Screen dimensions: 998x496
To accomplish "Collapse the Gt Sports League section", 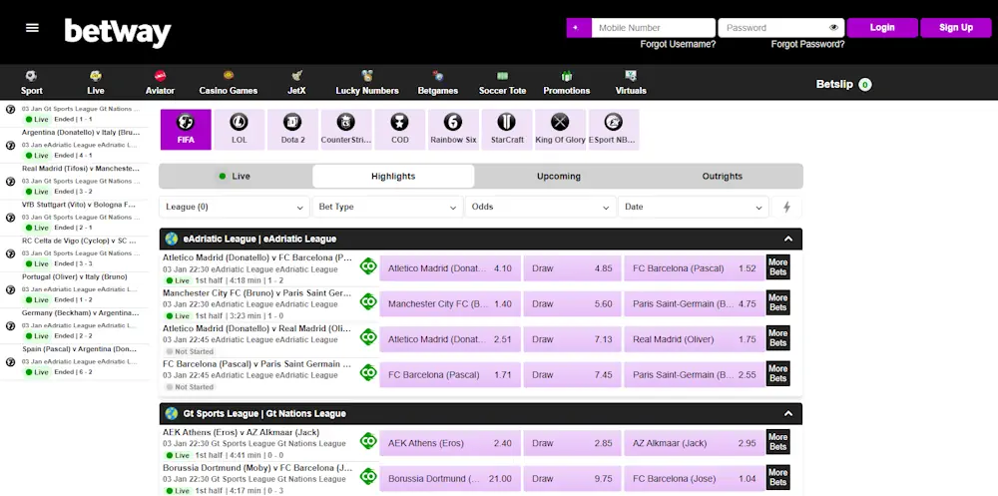I will (788, 413).
